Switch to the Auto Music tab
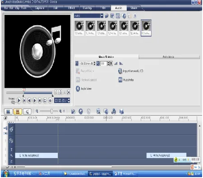 169,57
